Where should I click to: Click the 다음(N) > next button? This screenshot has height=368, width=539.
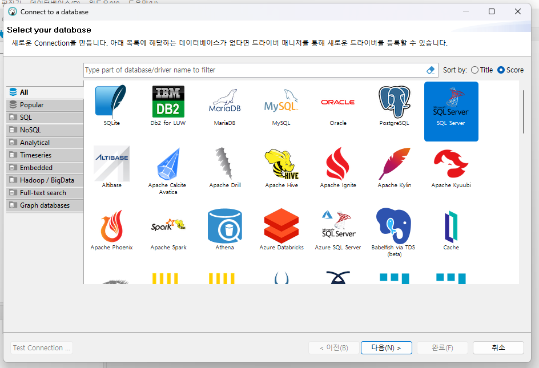pos(387,347)
